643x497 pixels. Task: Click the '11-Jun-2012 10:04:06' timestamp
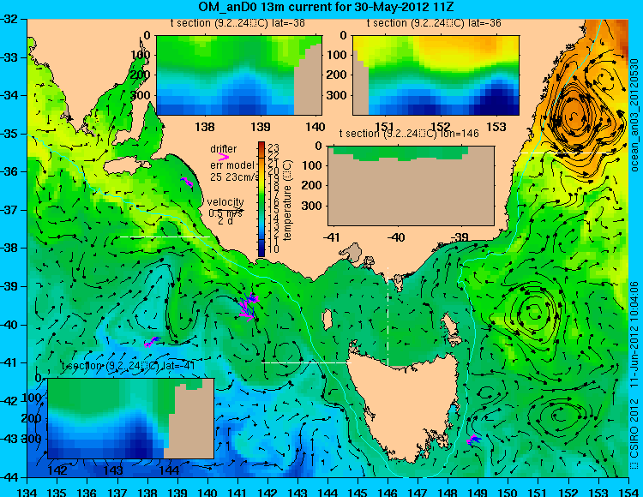click(x=634, y=334)
